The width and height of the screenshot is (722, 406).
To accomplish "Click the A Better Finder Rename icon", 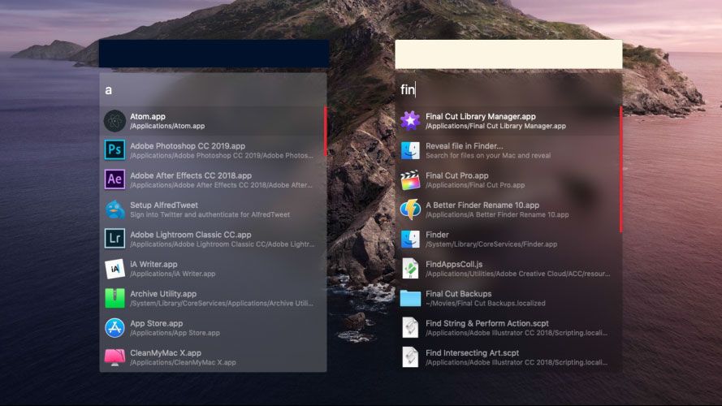I will pos(410,209).
